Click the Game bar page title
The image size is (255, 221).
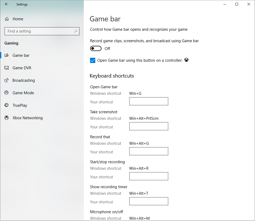[105, 19]
